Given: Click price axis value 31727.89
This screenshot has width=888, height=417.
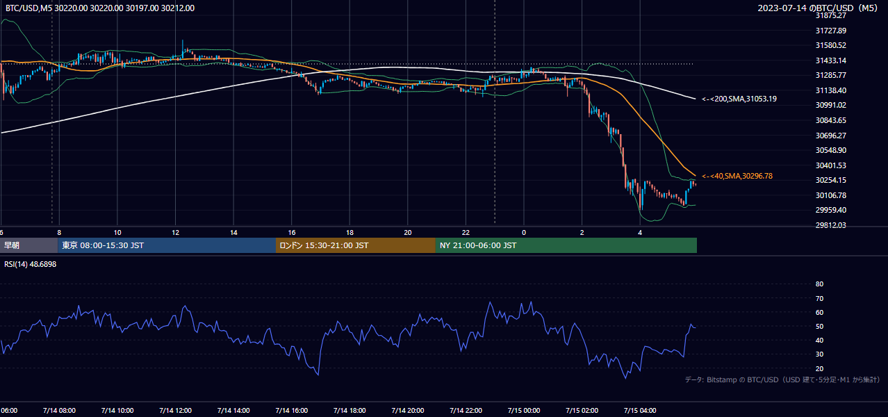Looking at the screenshot, I should coord(830,31).
